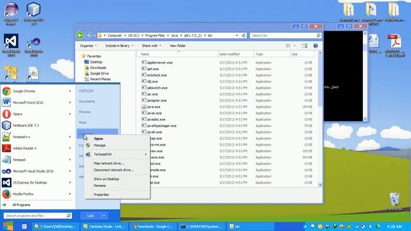Click the search magnifier in Explorer
Screen dimensions: 411x231
[319, 35]
